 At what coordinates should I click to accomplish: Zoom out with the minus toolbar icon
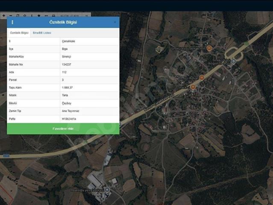11,16
